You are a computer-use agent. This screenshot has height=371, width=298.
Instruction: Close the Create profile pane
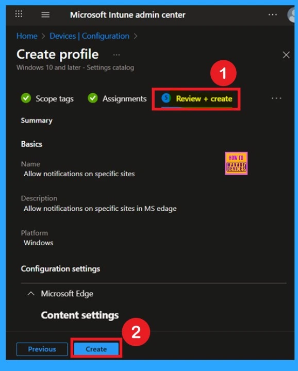(286, 55)
